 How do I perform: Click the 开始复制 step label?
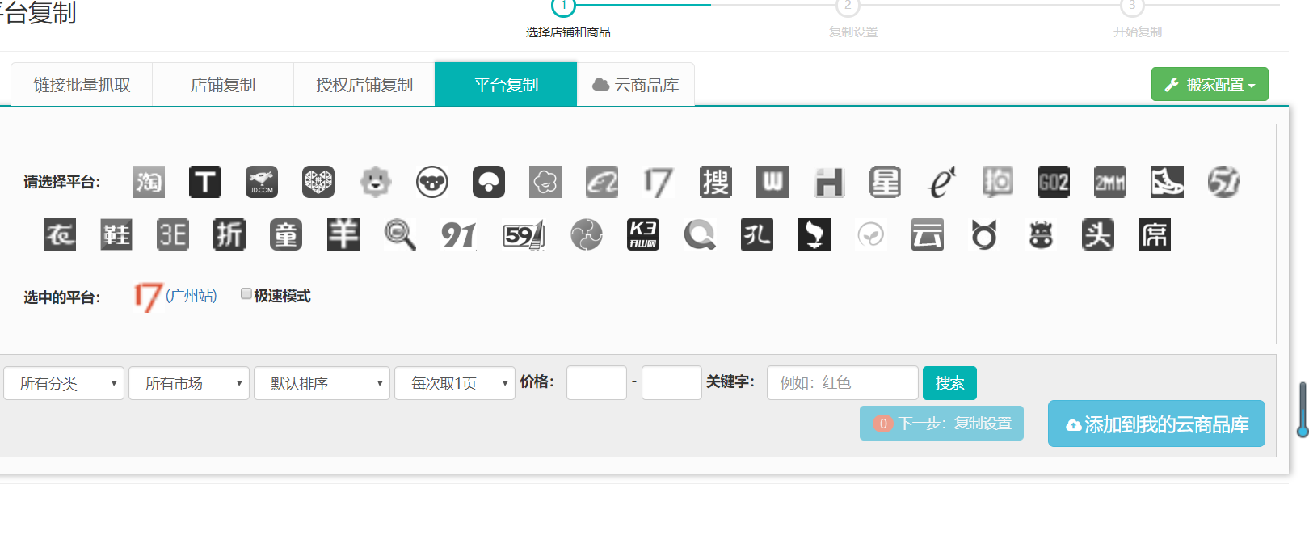click(x=1138, y=32)
